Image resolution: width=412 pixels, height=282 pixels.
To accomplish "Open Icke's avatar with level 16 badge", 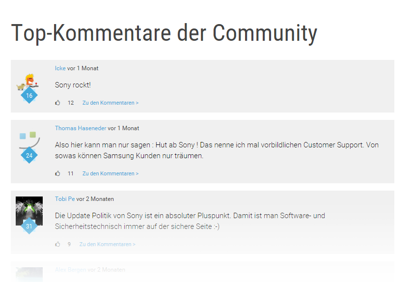I will [x=29, y=88].
